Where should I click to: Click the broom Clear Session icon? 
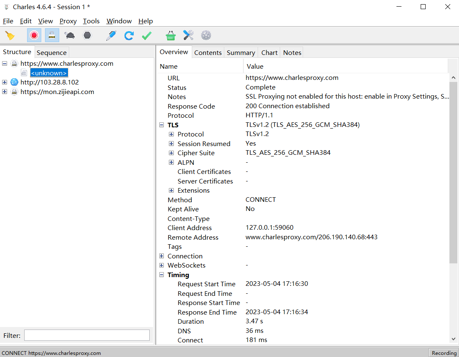tap(10, 35)
